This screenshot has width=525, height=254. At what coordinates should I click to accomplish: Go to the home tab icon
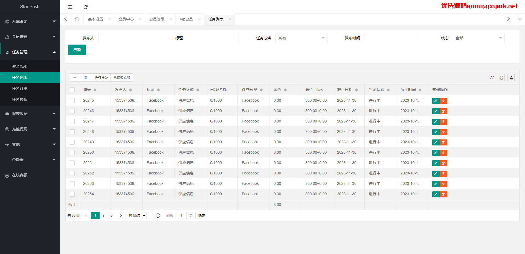(77, 19)
